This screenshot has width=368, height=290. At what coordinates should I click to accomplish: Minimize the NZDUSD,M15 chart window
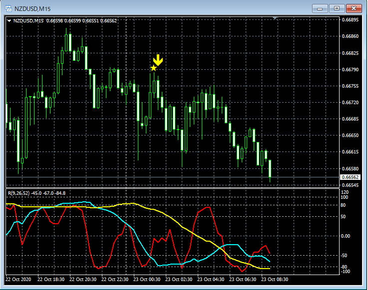(320, 8)
